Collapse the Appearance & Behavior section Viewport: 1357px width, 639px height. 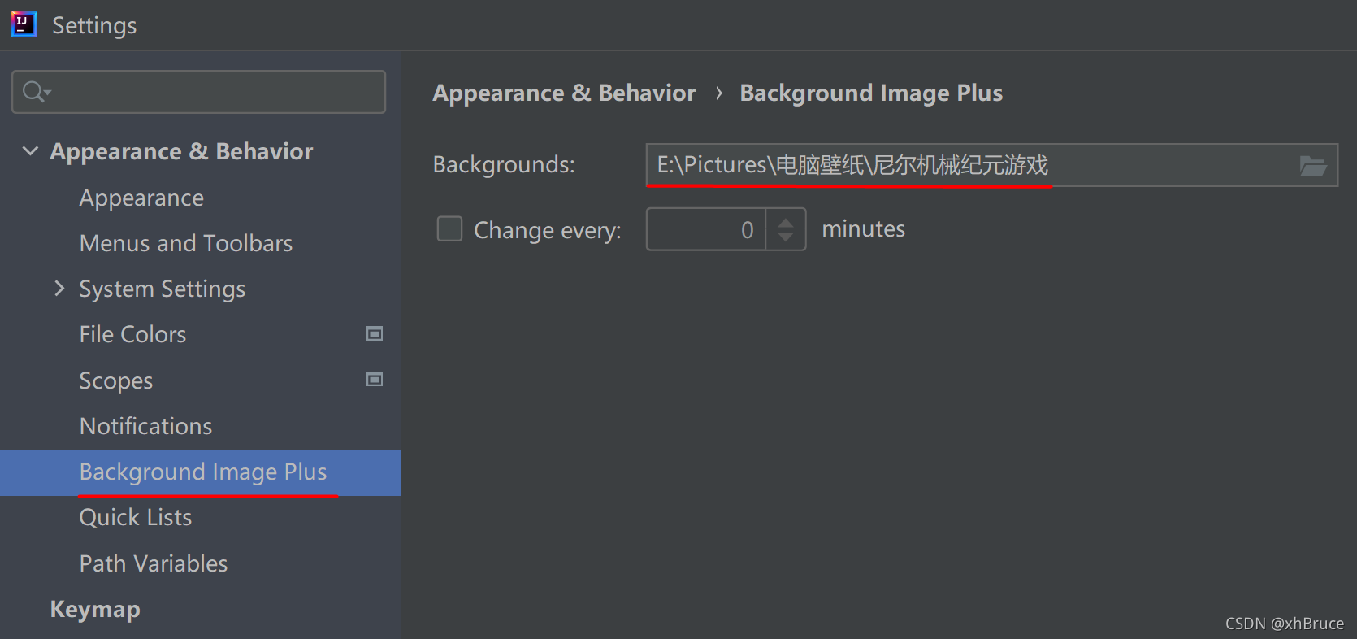30,150
